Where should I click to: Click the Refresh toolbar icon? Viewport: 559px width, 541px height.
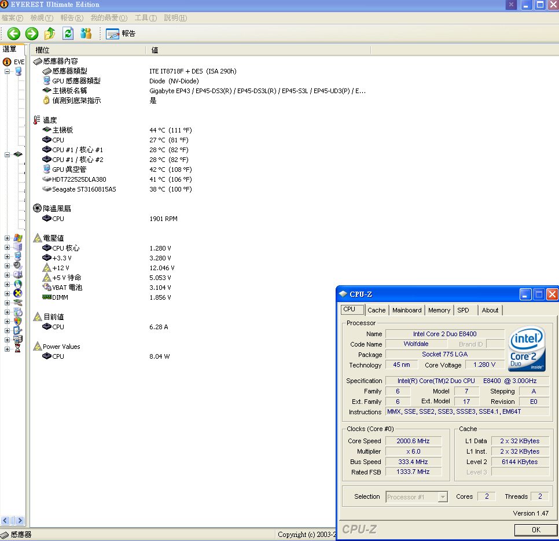[x=68, y=34]
